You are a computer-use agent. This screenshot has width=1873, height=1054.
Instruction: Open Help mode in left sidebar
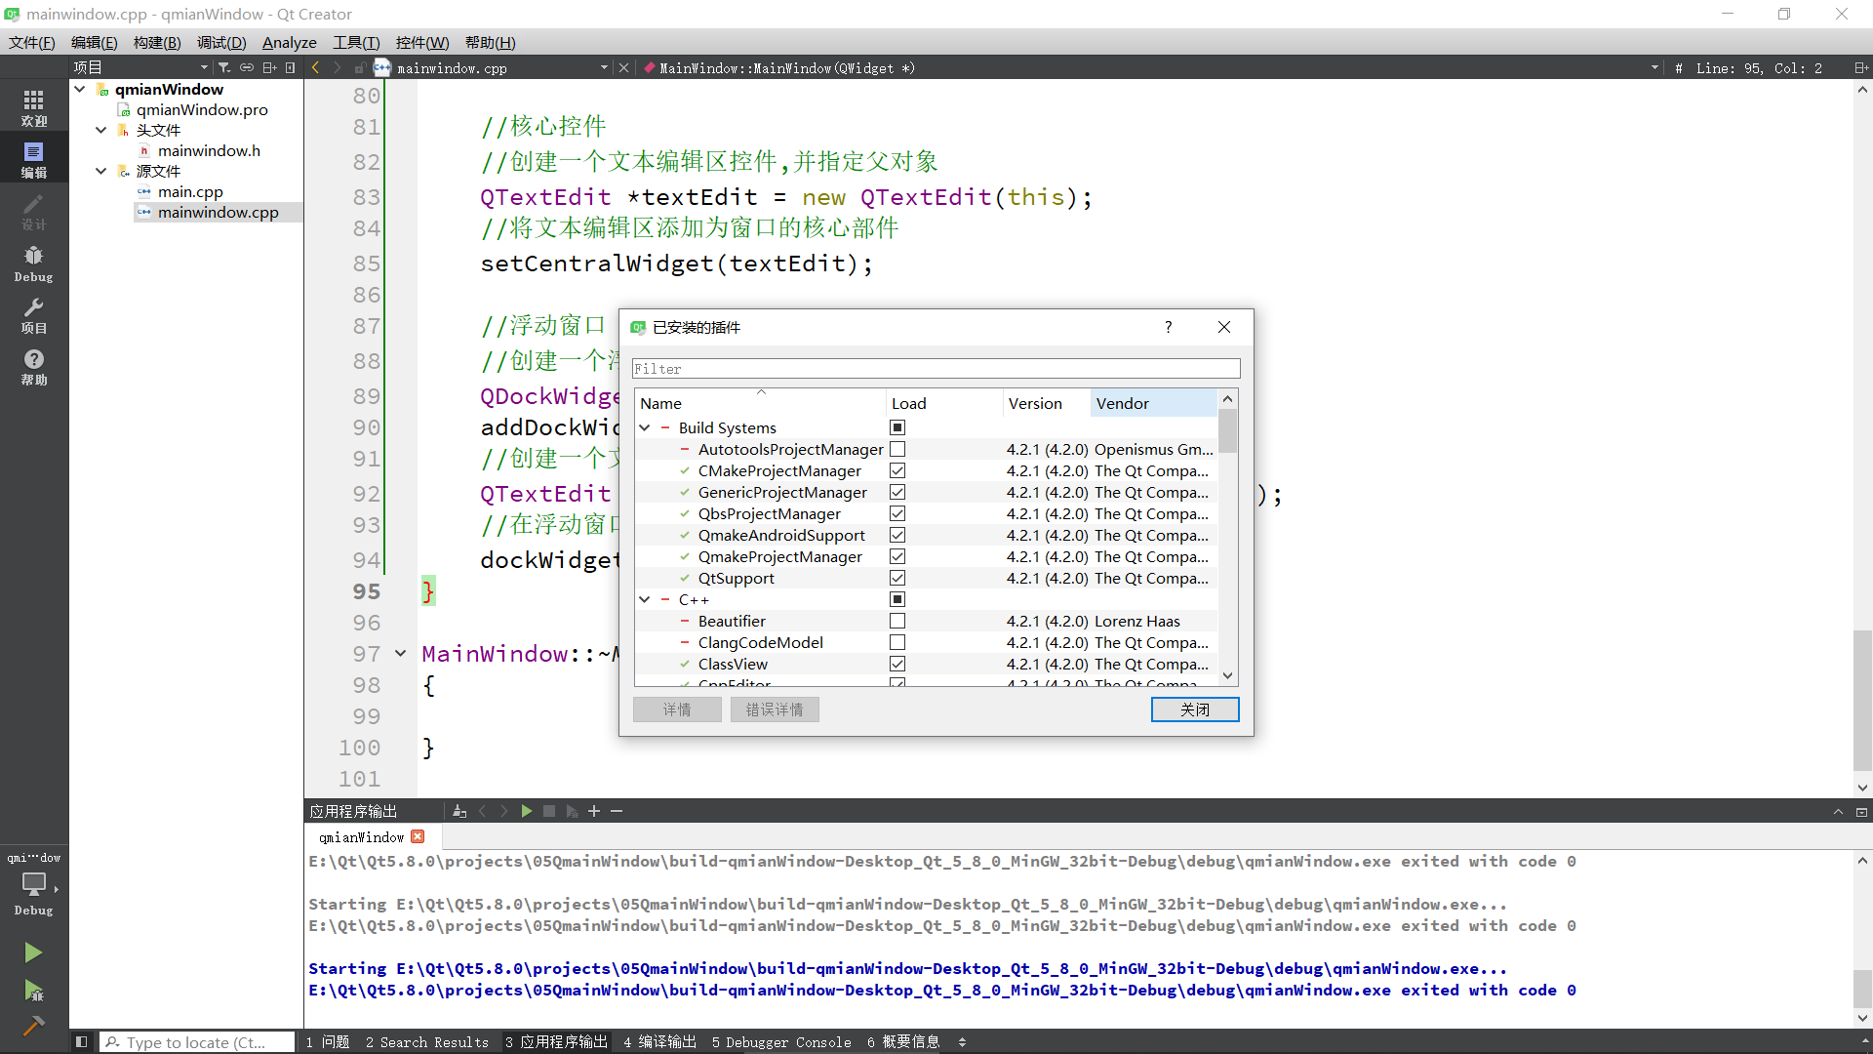tap(33, 366)
